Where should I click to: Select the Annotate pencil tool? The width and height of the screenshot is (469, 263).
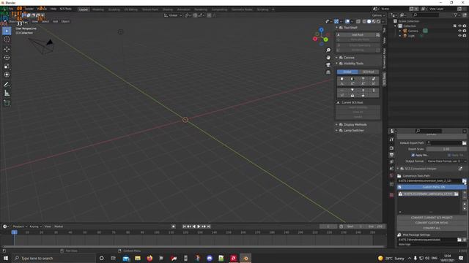7,85
